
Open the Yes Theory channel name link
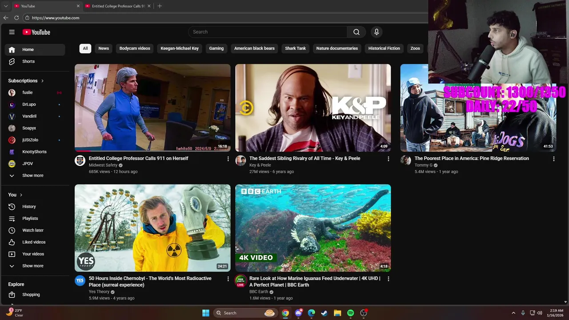99,292
